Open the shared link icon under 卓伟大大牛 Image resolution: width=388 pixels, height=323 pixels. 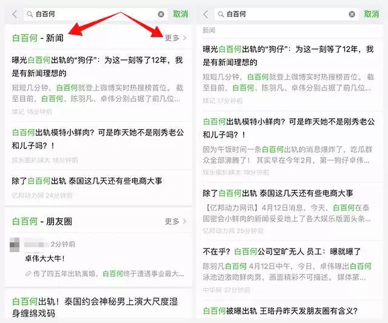click(x=28, y=274)
